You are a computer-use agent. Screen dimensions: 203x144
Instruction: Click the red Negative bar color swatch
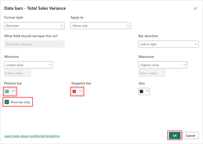74,91
